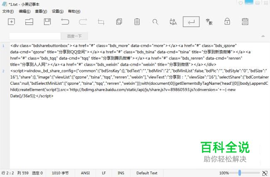Screen dimensions: 270x177
Task: Open the 编辑(E) menu
Action: click(x=25, y=11)
